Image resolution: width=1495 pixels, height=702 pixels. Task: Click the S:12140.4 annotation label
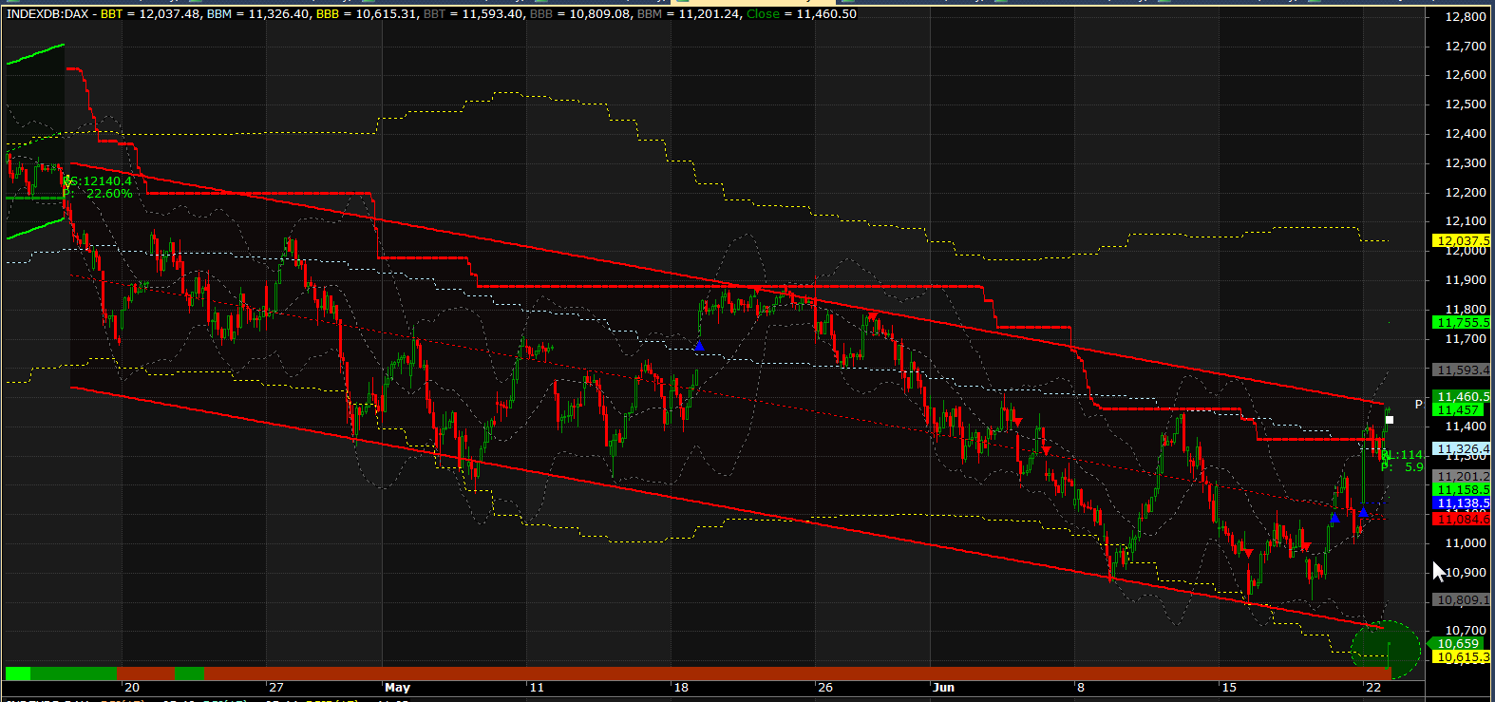(x=98, y=180)
